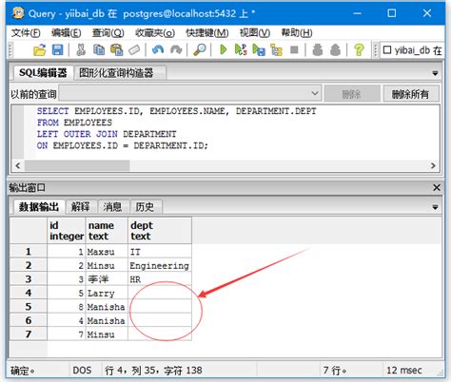
Task: Open the editor tabs overflow dropdown arrow
Action: [x=435, y=73]
